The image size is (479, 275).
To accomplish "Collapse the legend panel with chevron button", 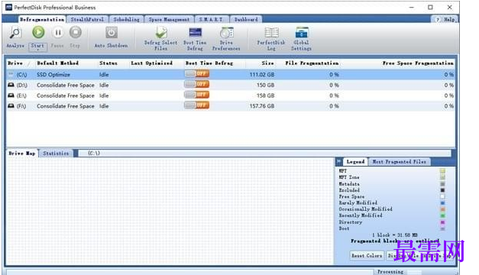I will (338, 161).
